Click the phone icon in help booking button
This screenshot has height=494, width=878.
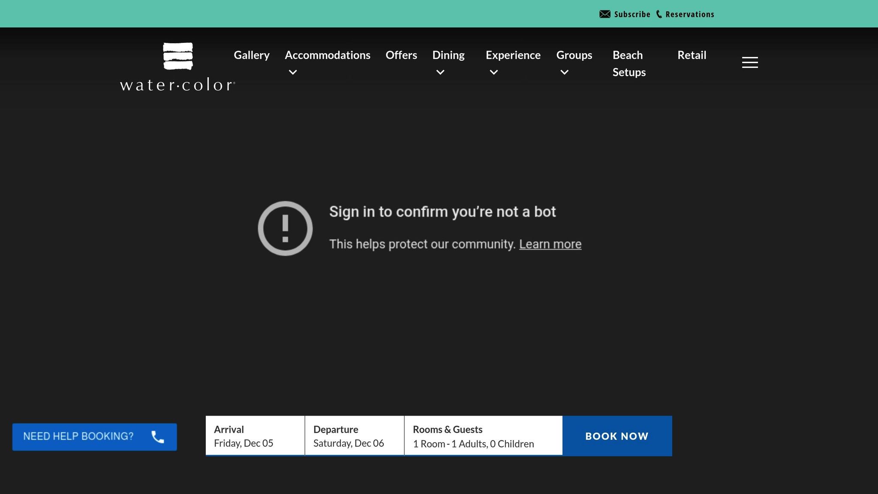[158, 437]
